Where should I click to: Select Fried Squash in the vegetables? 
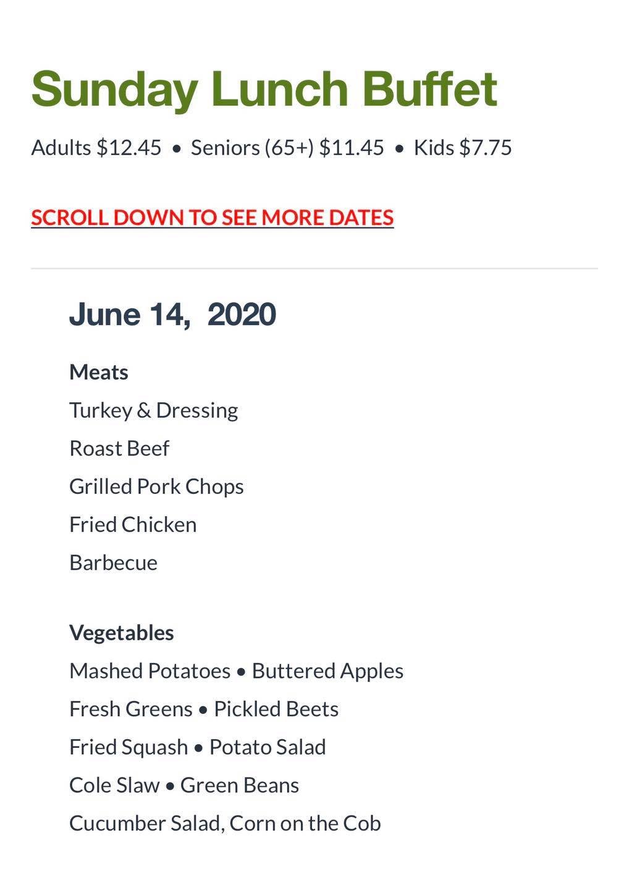129,747
